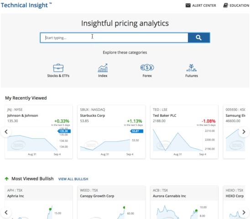The width and height of the screenshot is (250, 219).
Task: Select the Stocks & ETFs briefcase icon
Action: pyautogui.click(x=58, y=68)
